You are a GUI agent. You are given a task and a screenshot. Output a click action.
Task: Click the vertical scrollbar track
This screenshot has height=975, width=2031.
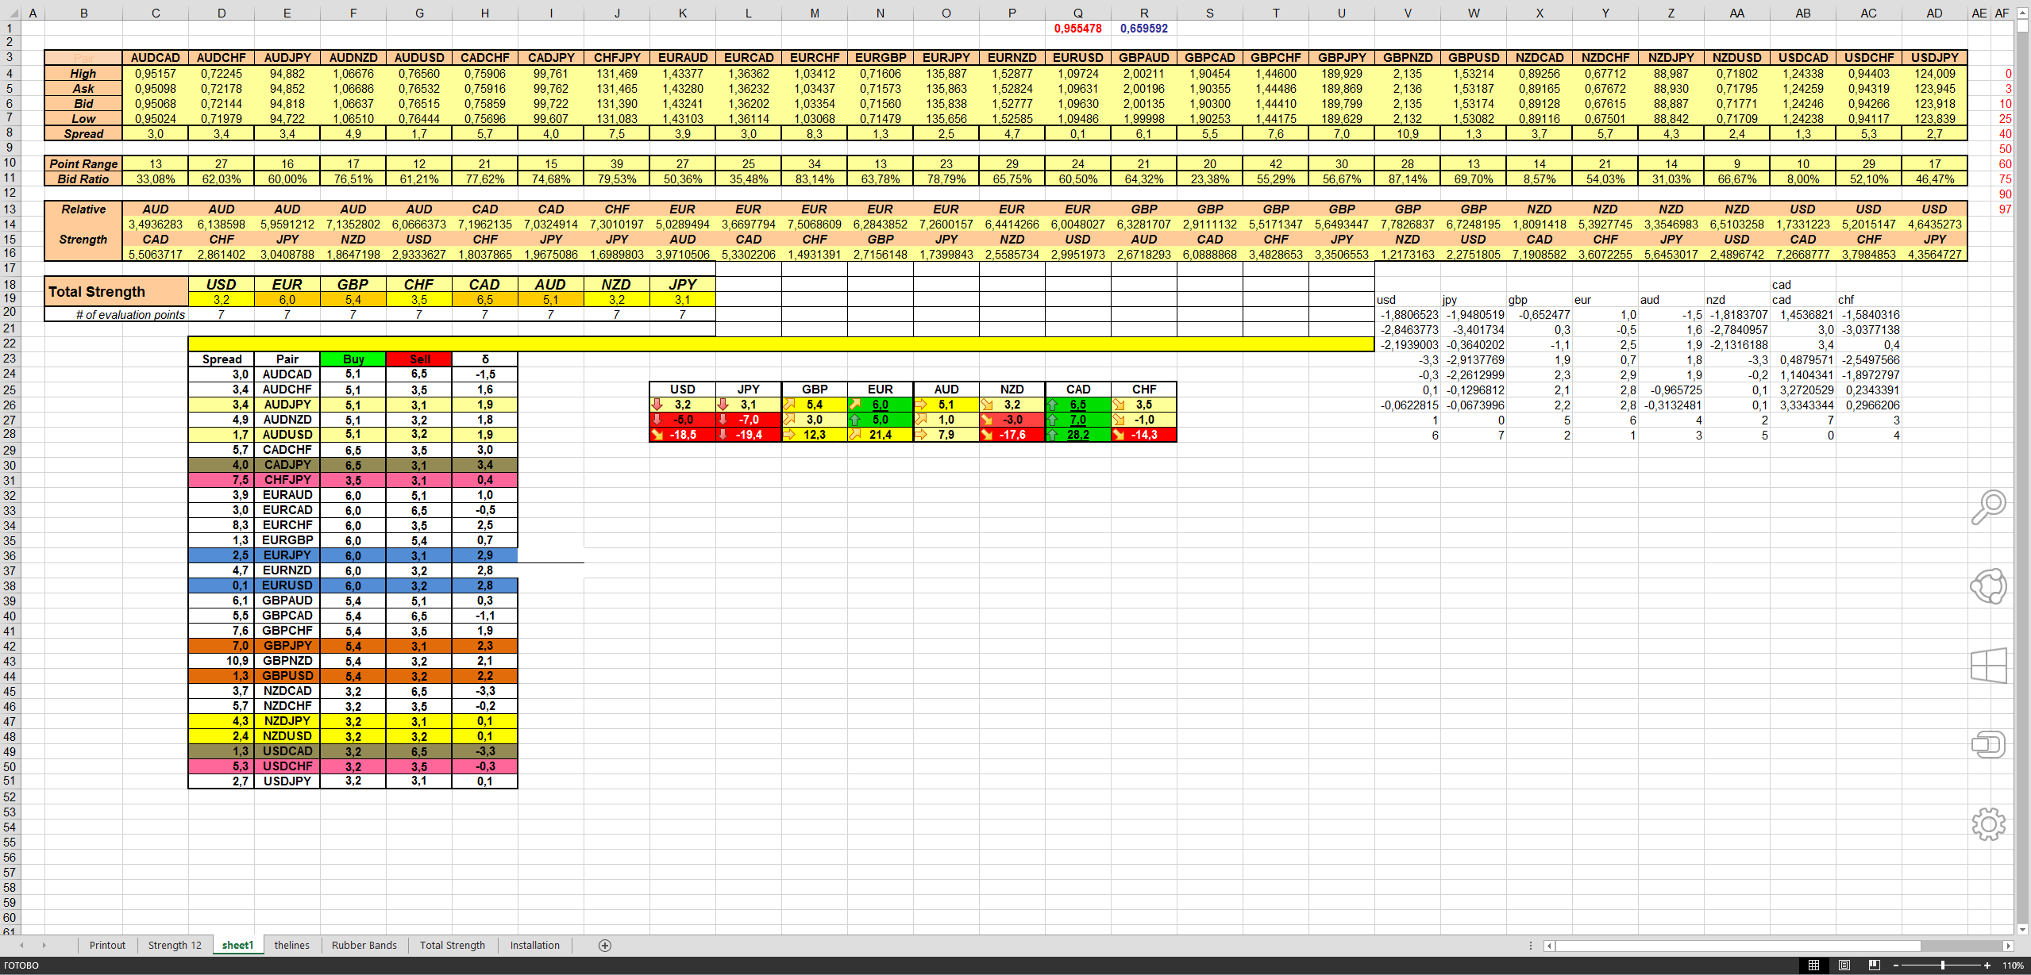(x=2022, y=476)
